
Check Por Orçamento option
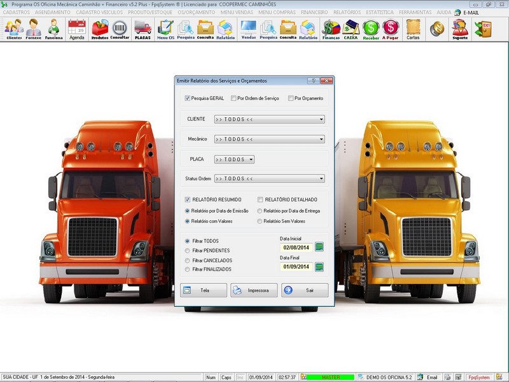[291, 98]
